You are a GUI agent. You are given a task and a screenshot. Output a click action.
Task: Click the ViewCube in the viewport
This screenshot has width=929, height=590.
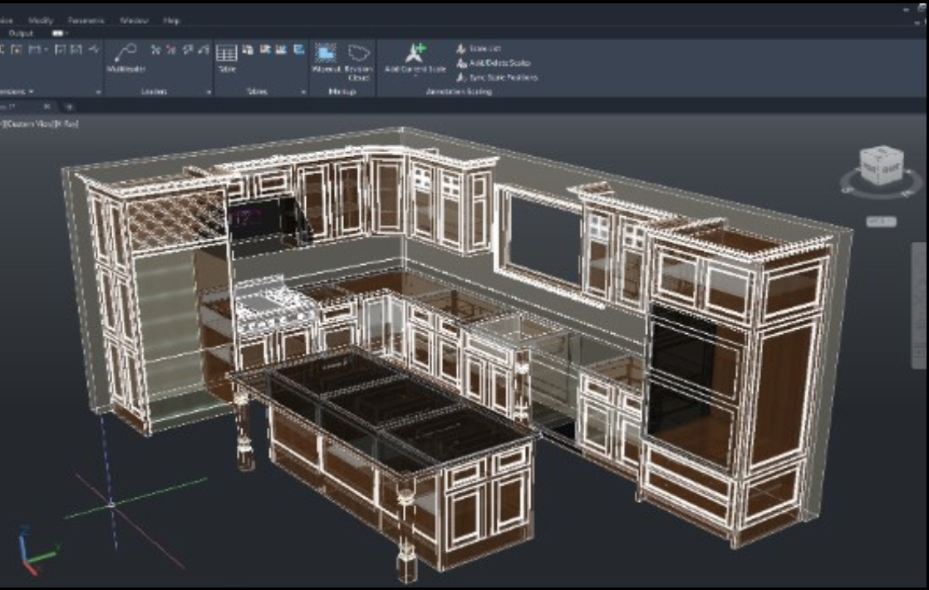pyautogui.click(x=880, y=167)
